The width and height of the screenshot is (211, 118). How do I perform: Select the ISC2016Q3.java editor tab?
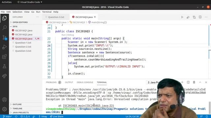coord(84,17)
